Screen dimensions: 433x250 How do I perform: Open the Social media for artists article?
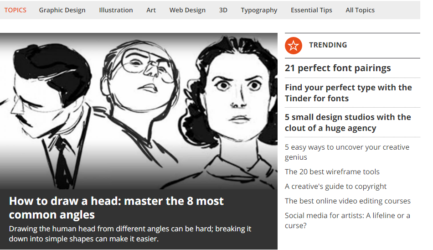(x=347, y=220)
